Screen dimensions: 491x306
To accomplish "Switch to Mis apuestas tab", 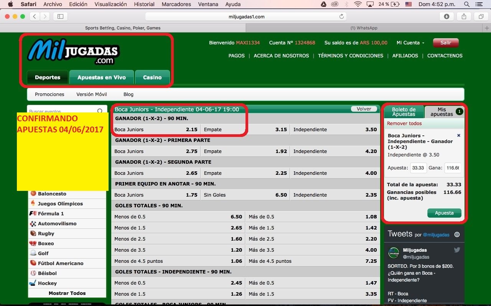I will click(x=442, y=112).
